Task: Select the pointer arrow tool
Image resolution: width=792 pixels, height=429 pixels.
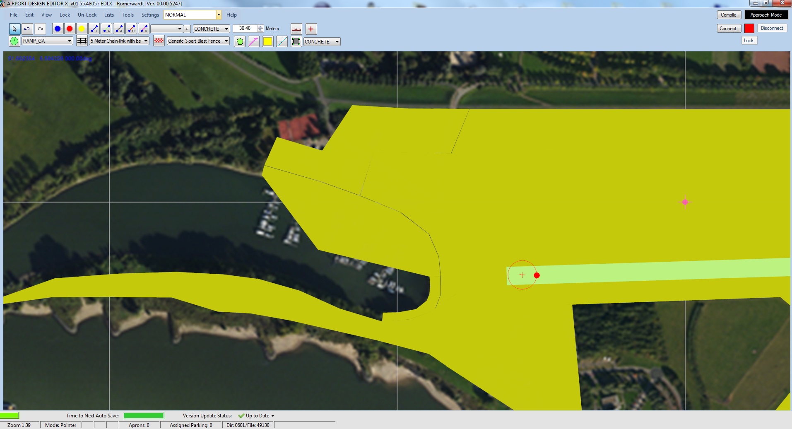Action: (14, 29)
